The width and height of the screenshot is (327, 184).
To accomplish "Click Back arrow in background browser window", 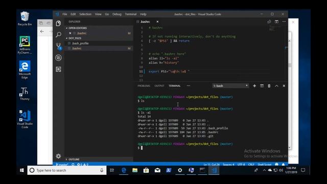I will pos(42,31).
